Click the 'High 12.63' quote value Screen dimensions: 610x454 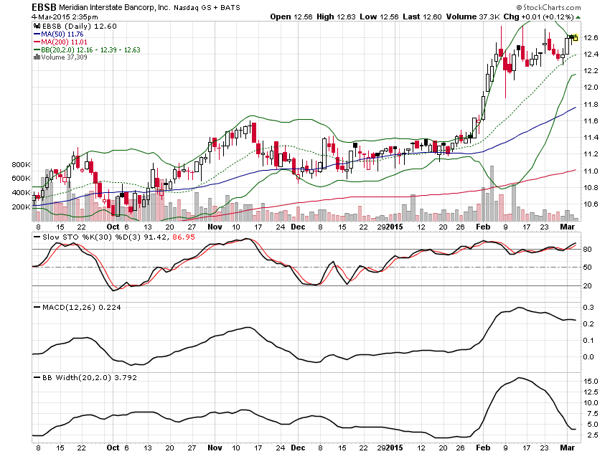coord(336,16)
